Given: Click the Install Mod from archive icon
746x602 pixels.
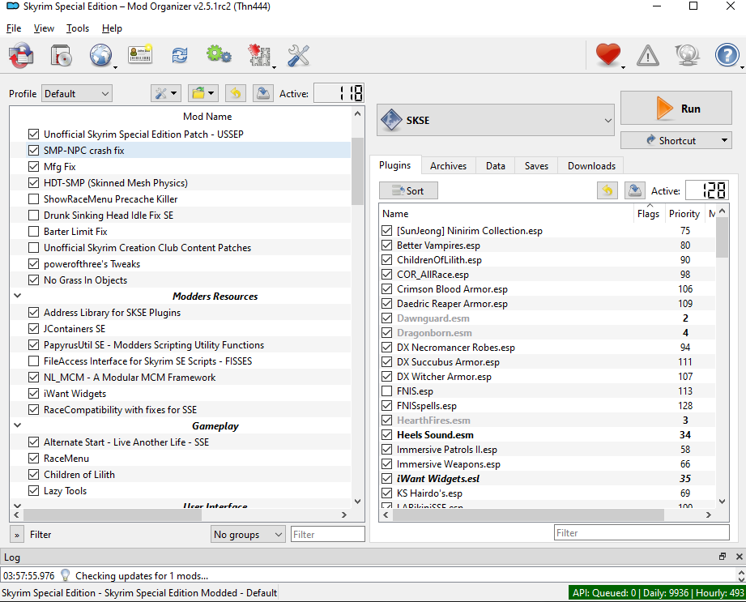Looking at the screenshot, I should pos(63,55).
